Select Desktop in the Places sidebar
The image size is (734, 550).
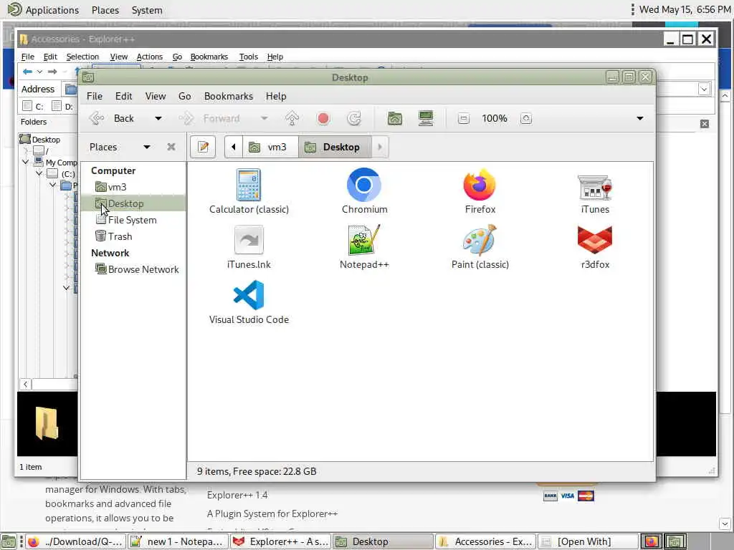coord(133,203)
